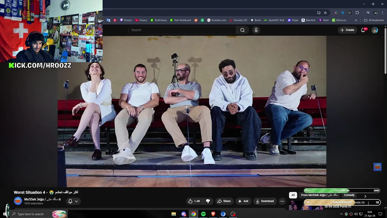Open the Pinterest bookmark icon
387x218 pixels.
point(115,20)
